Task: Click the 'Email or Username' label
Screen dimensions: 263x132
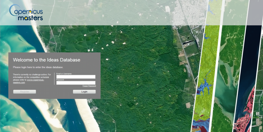Action: (x=64, y=74)
